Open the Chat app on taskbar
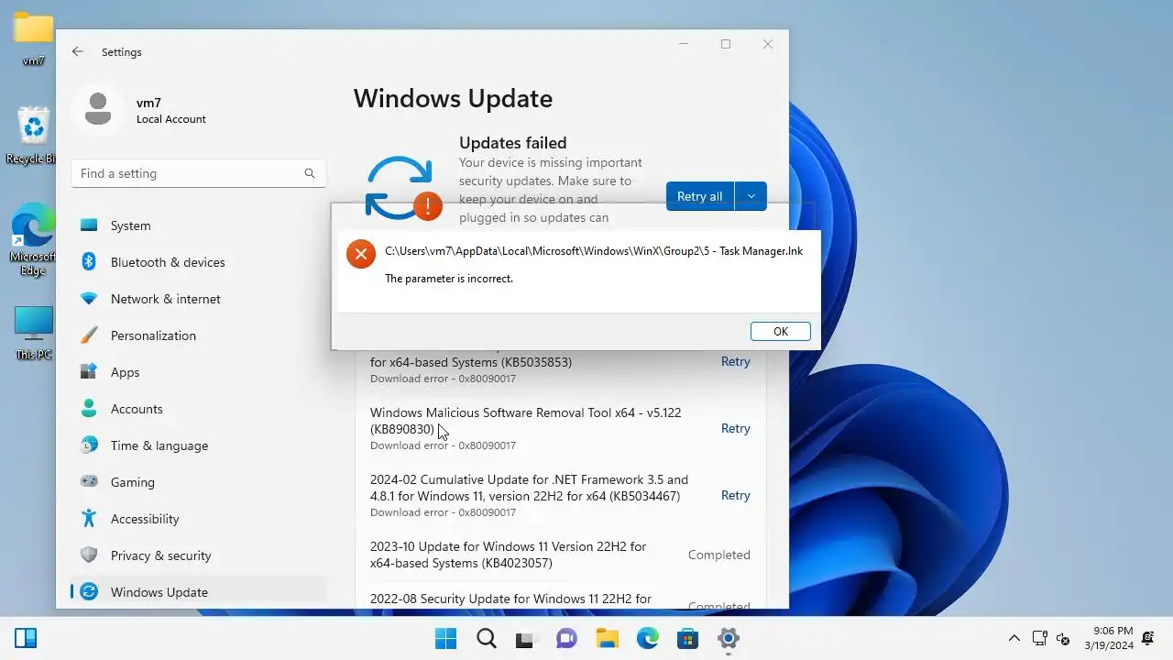 [x=566, y=638]
